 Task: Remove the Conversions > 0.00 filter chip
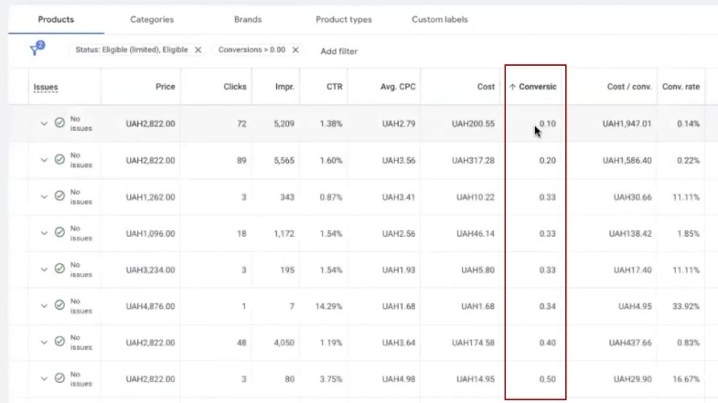[x=305, y=50]
